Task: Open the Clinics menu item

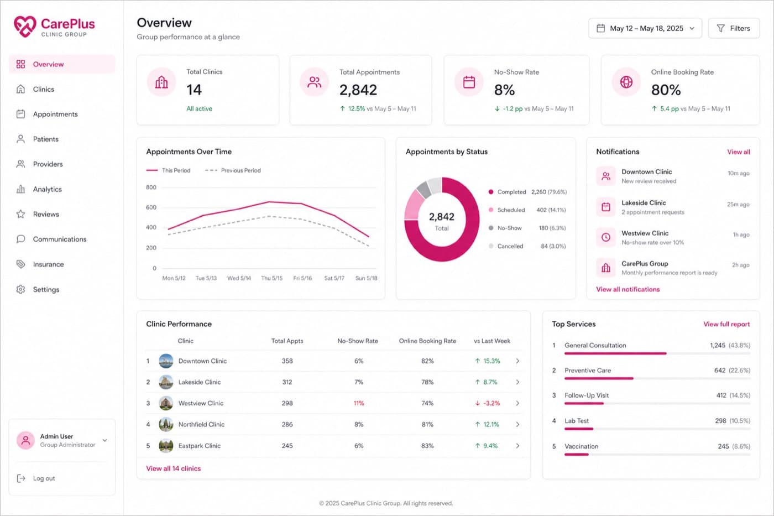Action: click(x=62, y=89)
